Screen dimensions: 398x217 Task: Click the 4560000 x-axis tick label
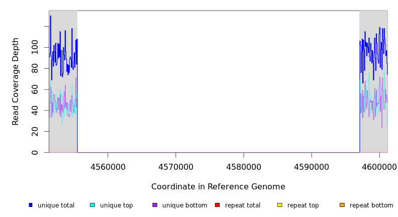point(108,167)
